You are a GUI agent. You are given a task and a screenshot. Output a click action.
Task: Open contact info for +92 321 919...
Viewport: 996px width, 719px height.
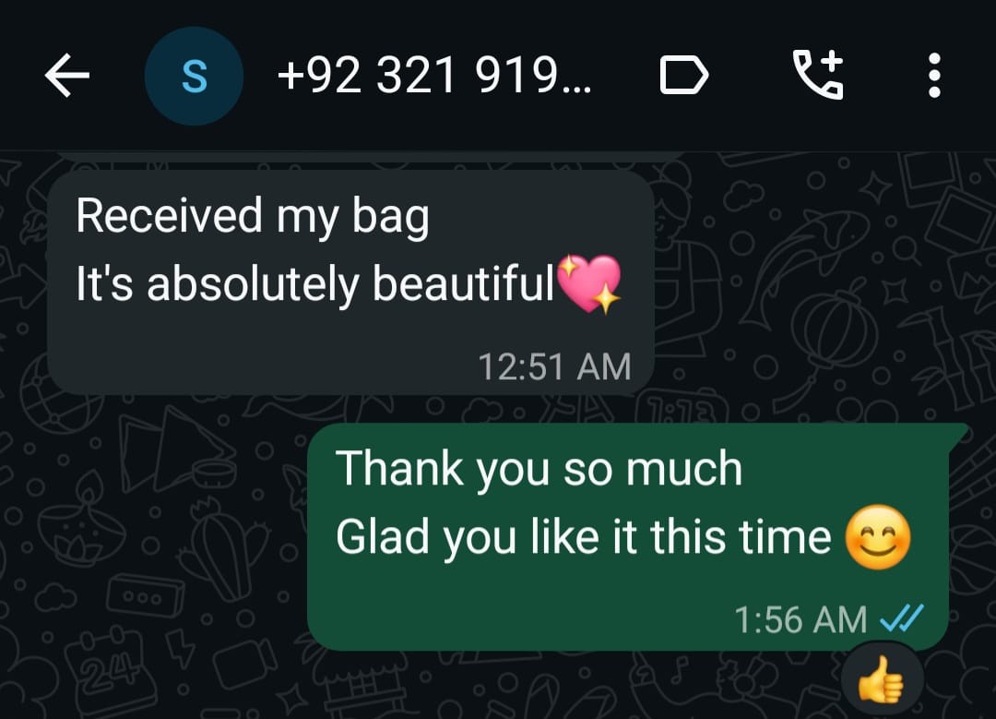434,76
